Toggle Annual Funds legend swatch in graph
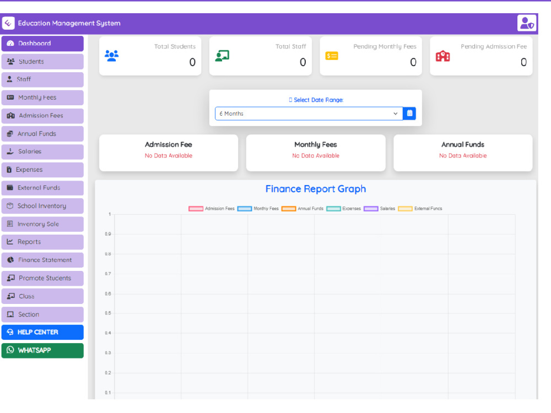The image size is (551, 413). click(x=289, y=209)
